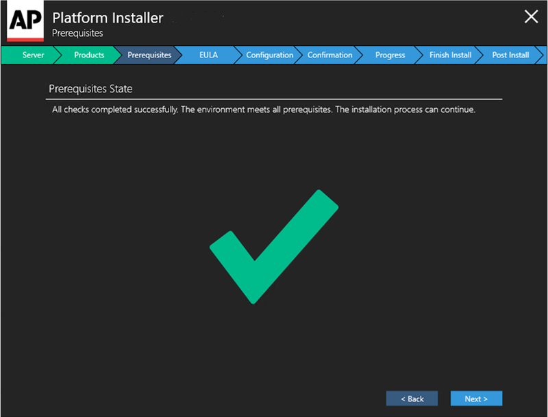This screenshot has width=548, height=417.
Task: Go to the Progress step
Action: [390, 55]
